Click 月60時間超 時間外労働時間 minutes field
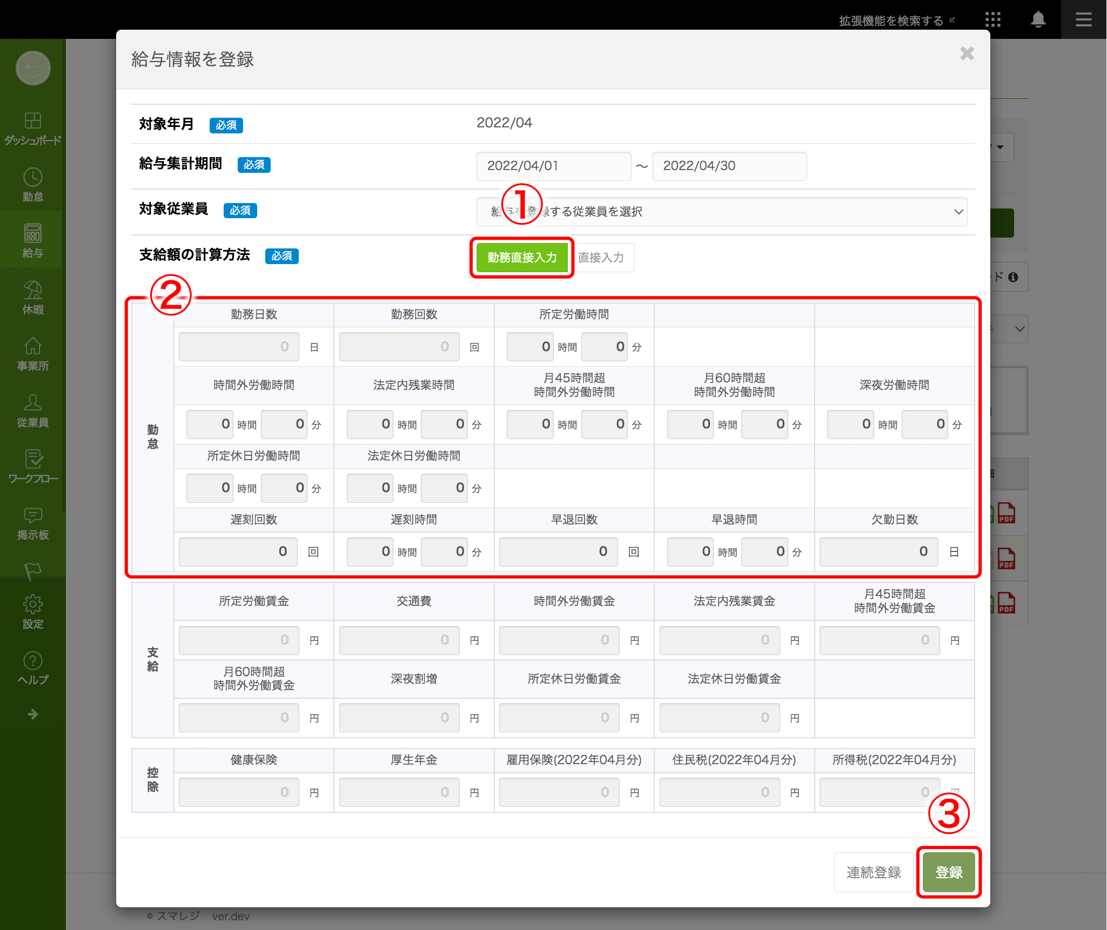1107x930 pixels. tap(764, 424)
